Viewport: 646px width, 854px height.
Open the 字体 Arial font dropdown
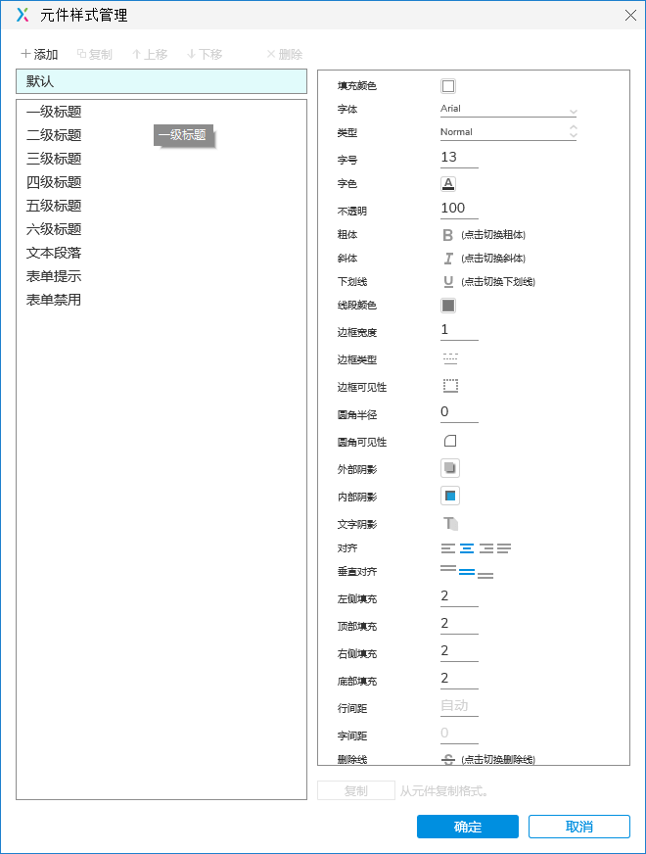[x=508, y=109]
